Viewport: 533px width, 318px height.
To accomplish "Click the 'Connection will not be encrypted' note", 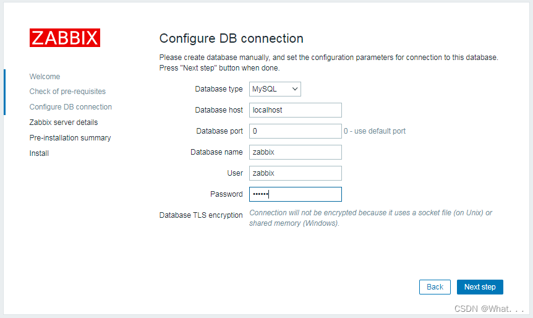I will (370, 218).
